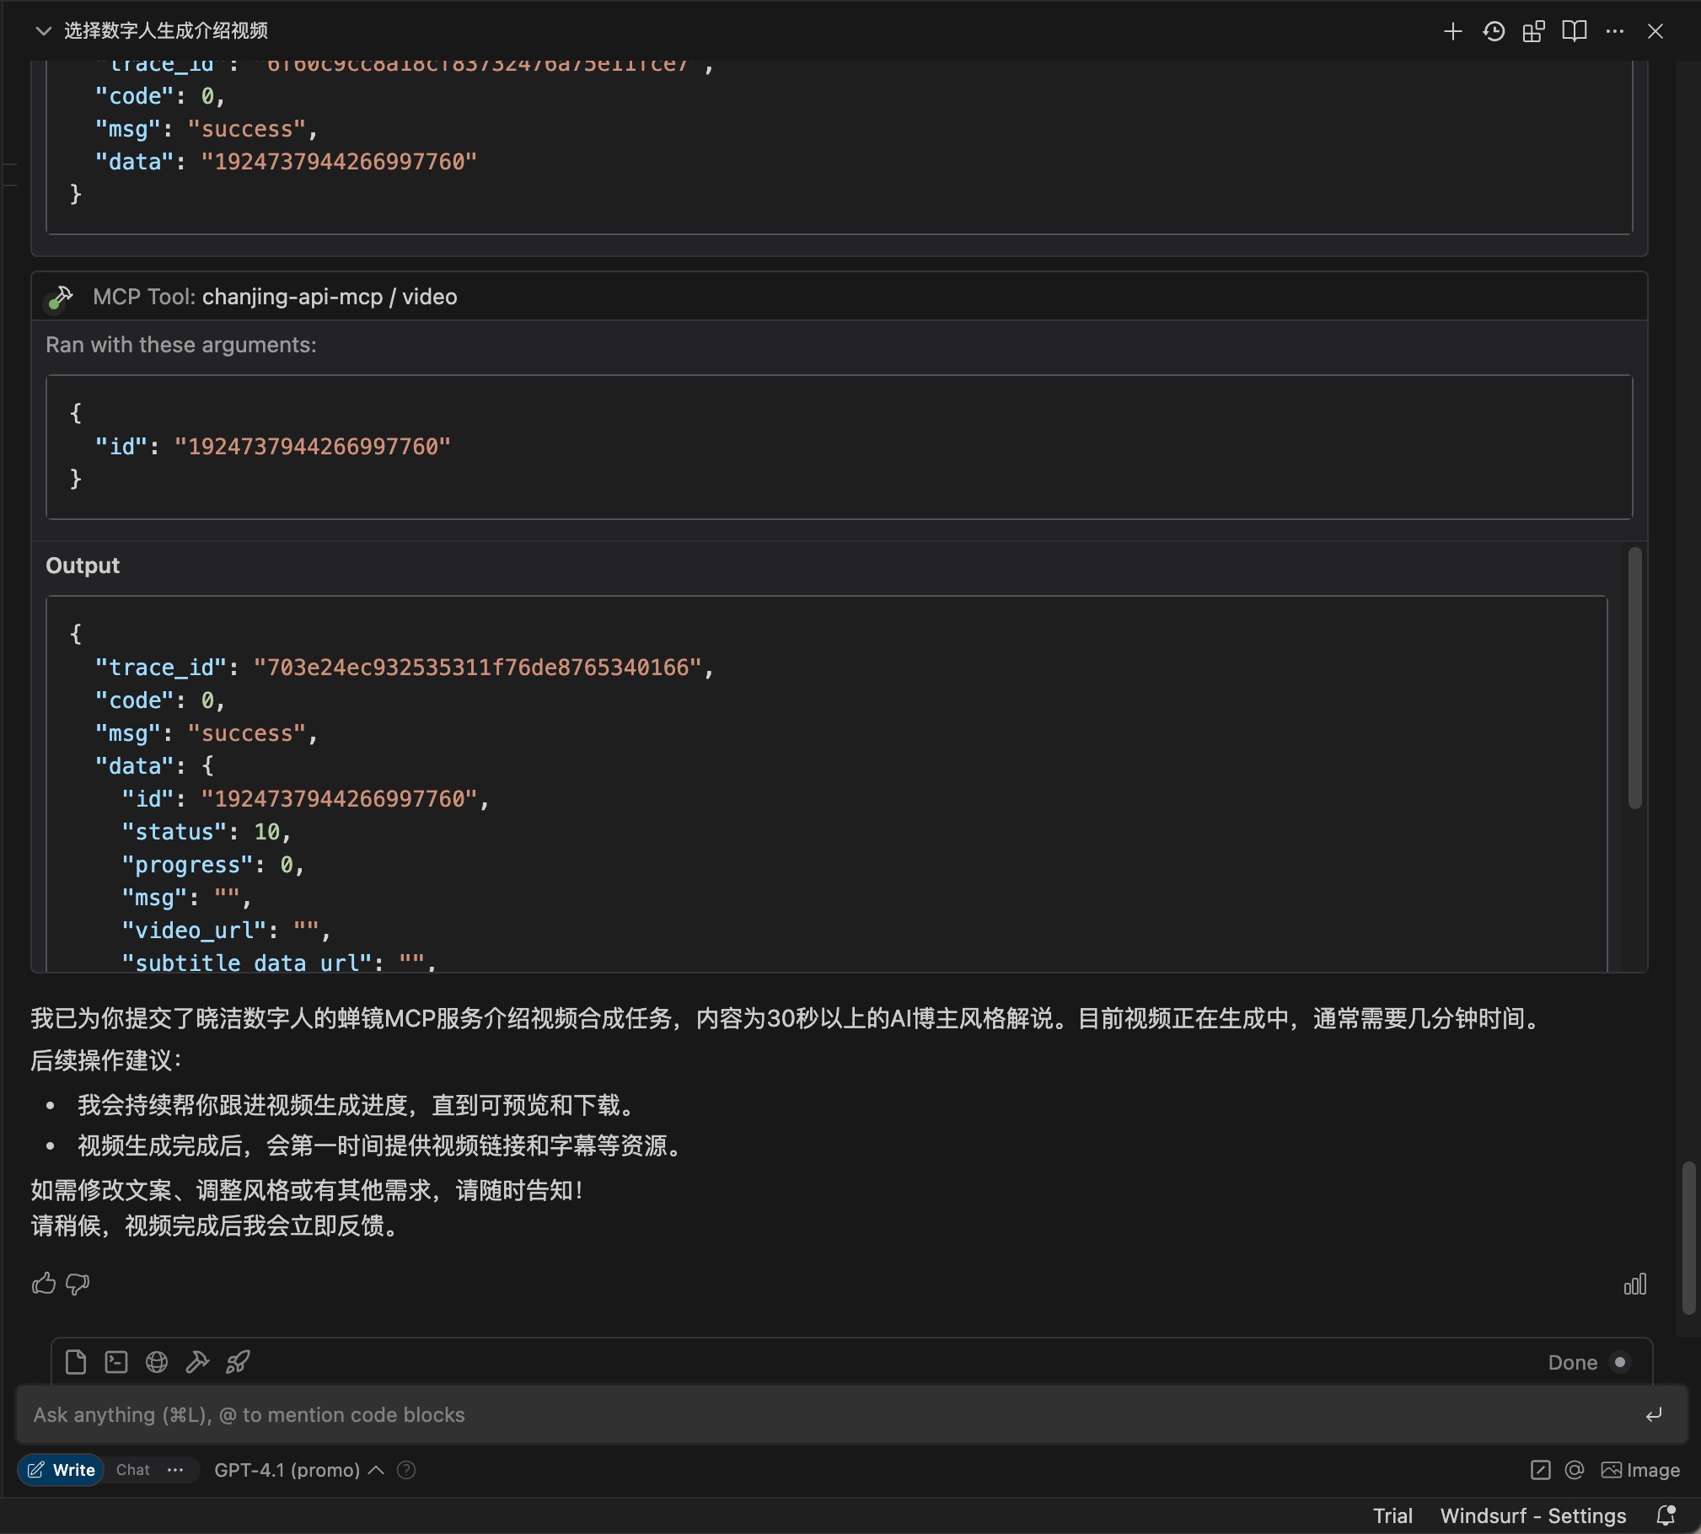1701x1534 pixels.
Task: Click the Output heading
Action: tap(83, 566)
